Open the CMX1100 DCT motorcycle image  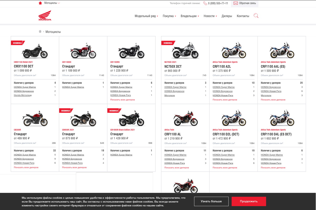[35, 50]
